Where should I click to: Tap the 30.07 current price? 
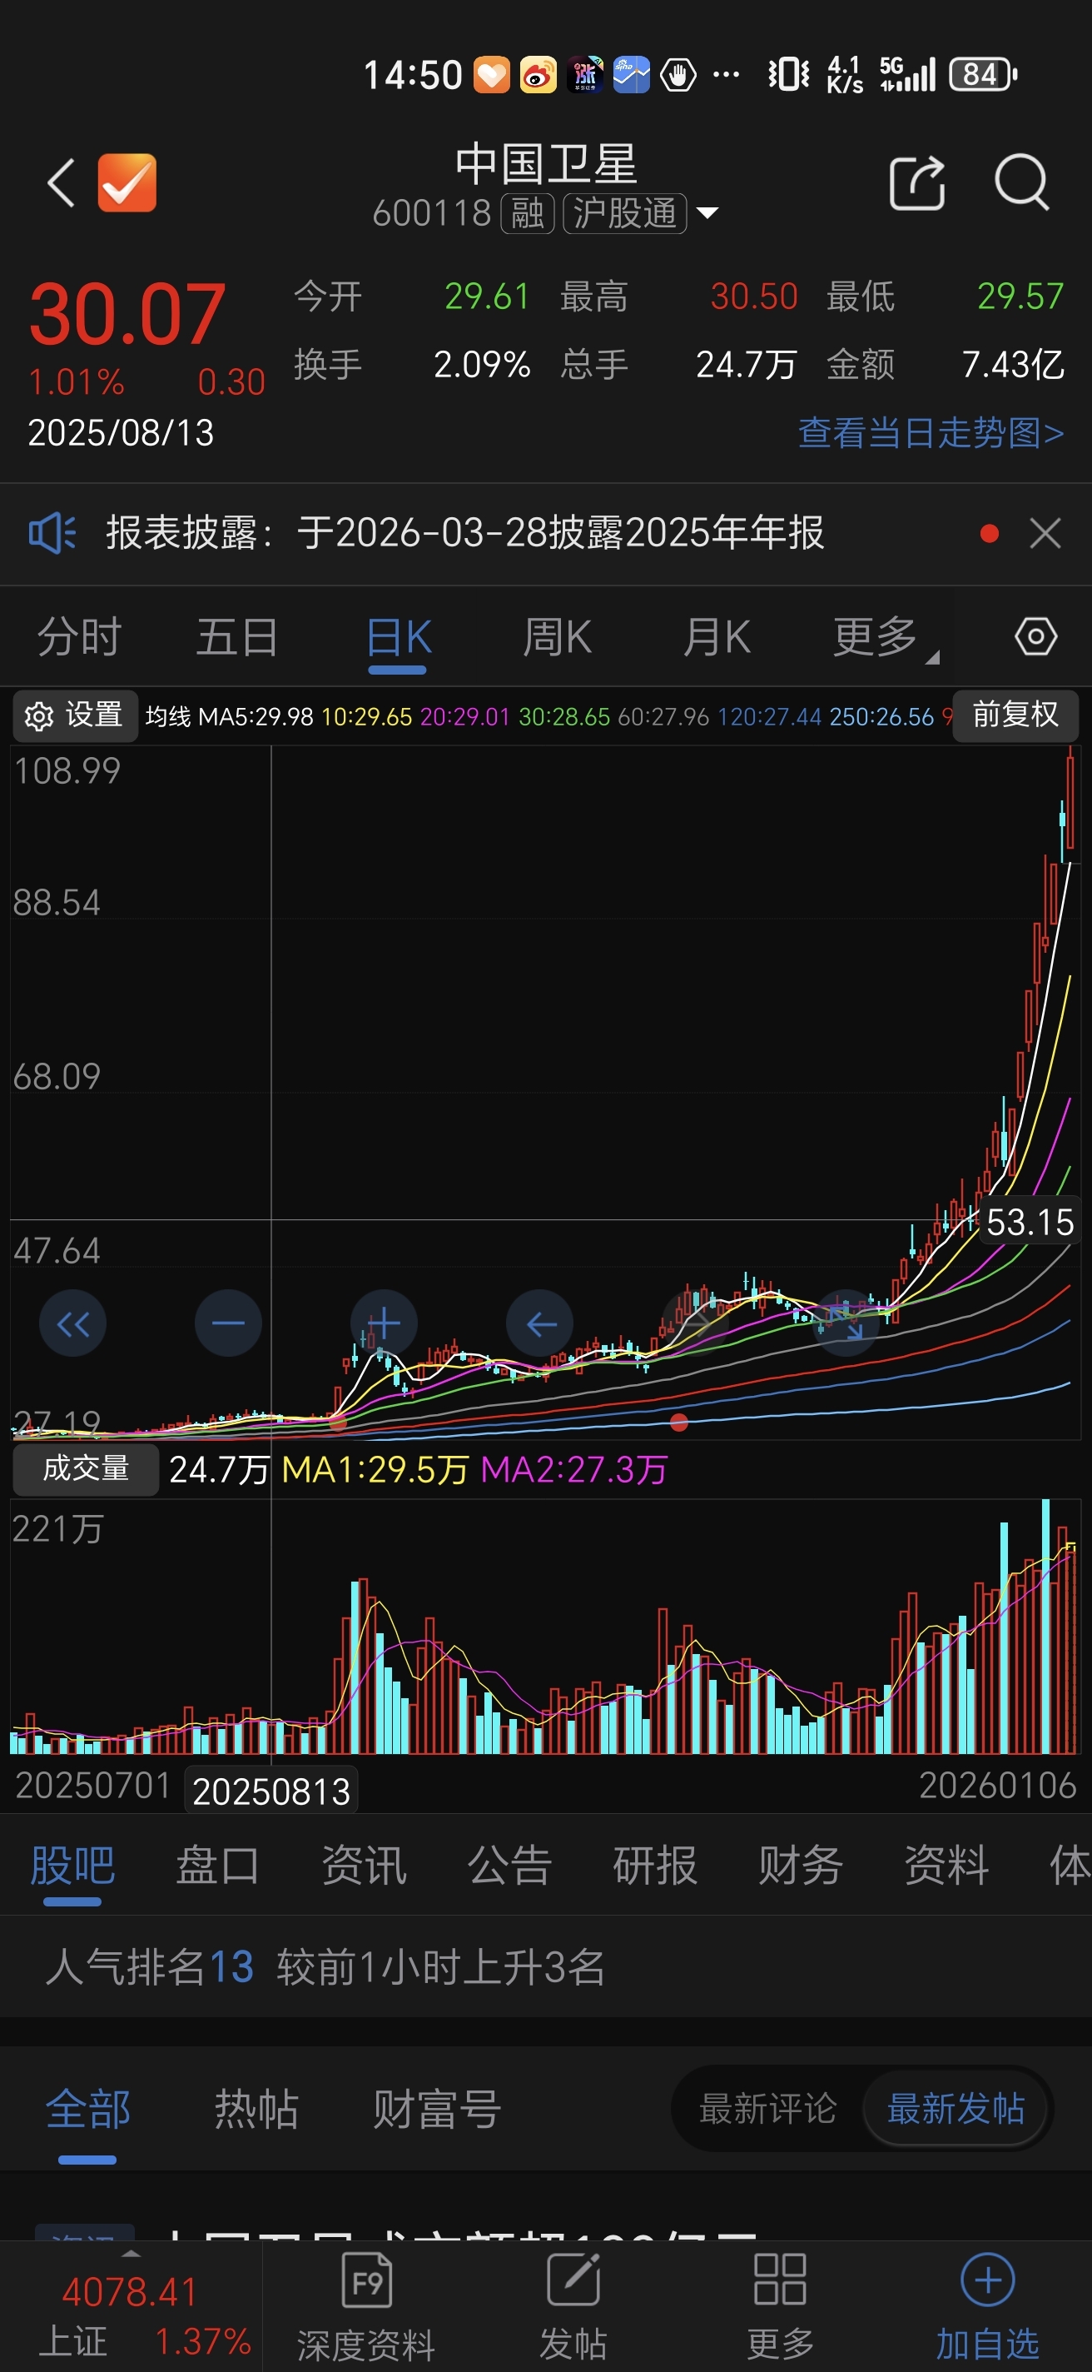[127, 315]
